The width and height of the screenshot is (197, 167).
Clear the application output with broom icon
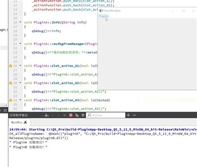point(47,115)
